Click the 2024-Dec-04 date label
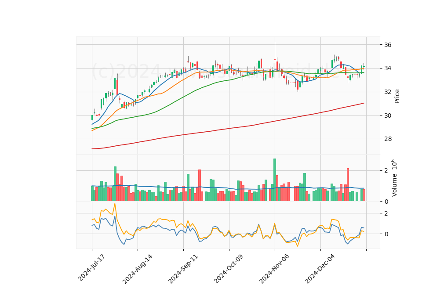 [320, 269]
